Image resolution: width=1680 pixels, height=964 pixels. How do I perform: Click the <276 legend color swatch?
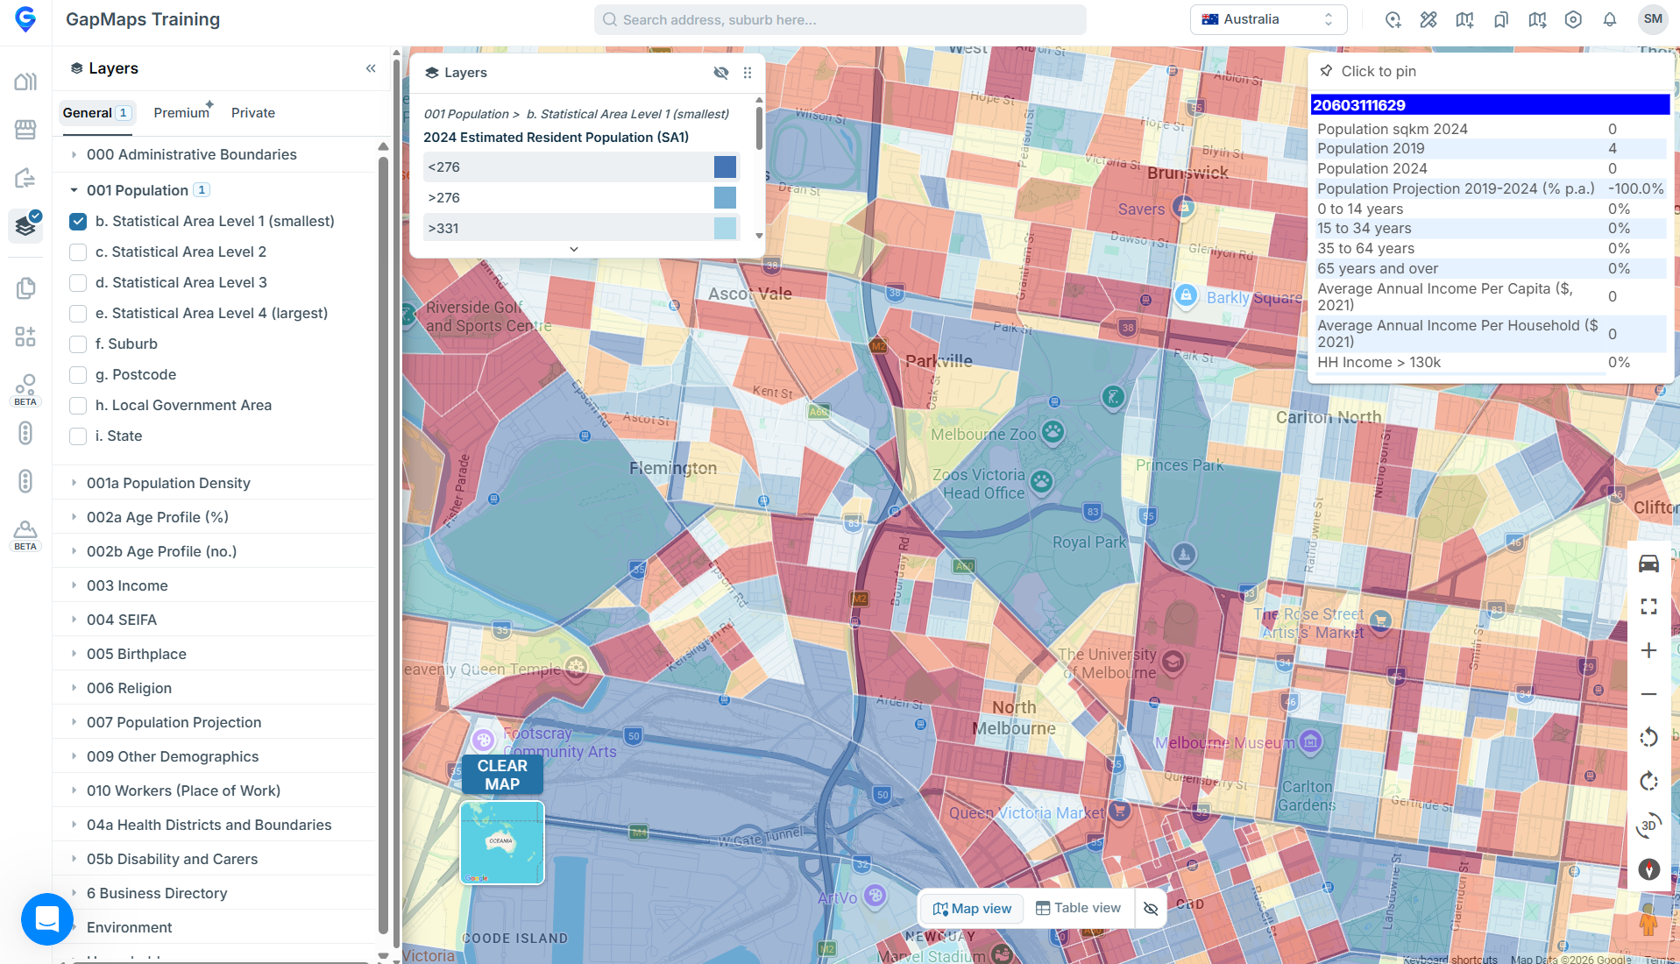click(725, 167)
